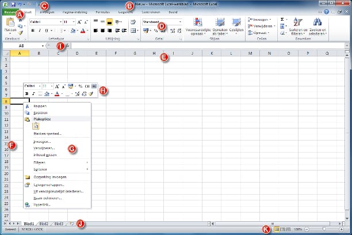This screenshot has height=235, width=352.
Task: Click the format painter brush on the mini toolbar
Action: click(x=91, y=93)
